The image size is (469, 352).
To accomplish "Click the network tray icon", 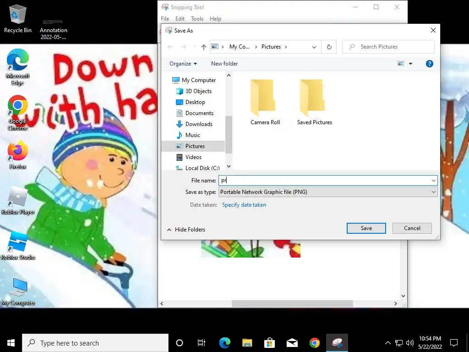I will point(399,343).
